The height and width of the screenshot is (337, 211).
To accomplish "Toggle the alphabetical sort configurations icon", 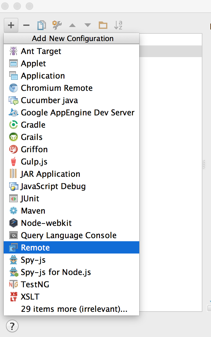I will [118, 25].
